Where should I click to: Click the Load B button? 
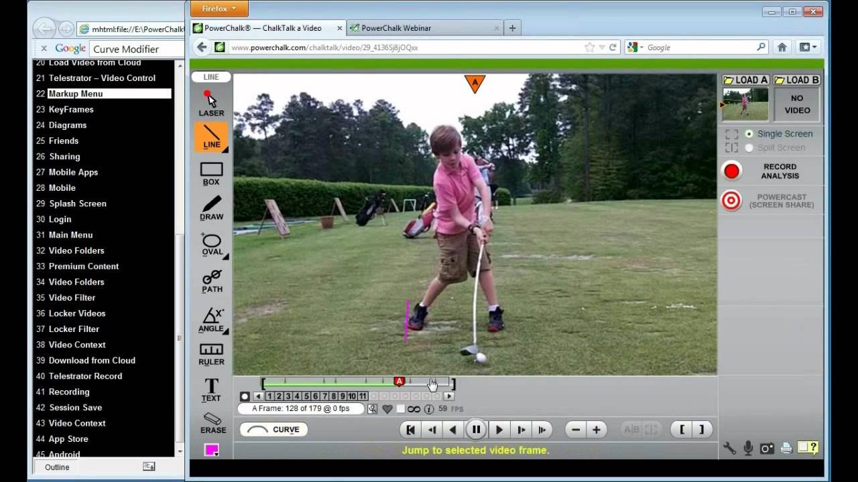(x=796, y=80)
